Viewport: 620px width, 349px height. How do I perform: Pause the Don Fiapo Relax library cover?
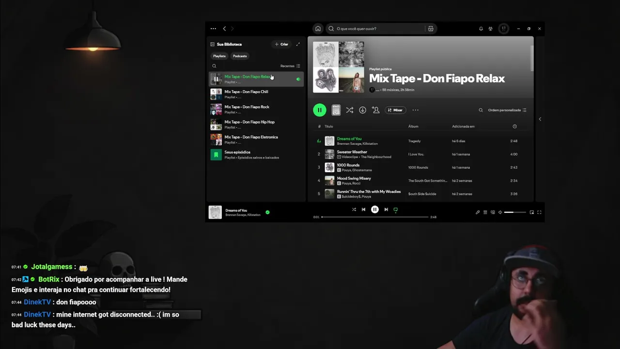[x=216, y=79]
